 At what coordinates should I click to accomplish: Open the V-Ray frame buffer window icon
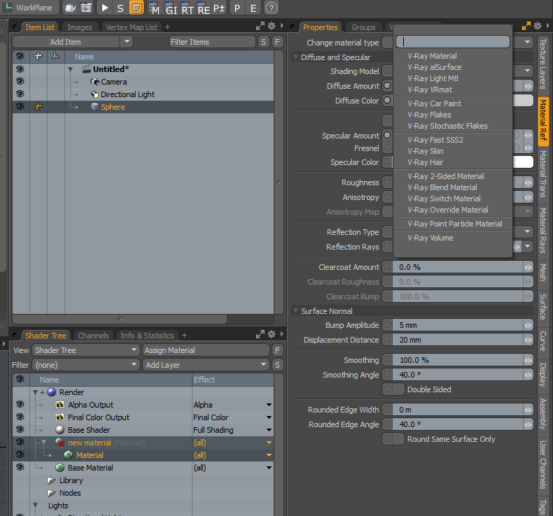pos(86,8)
